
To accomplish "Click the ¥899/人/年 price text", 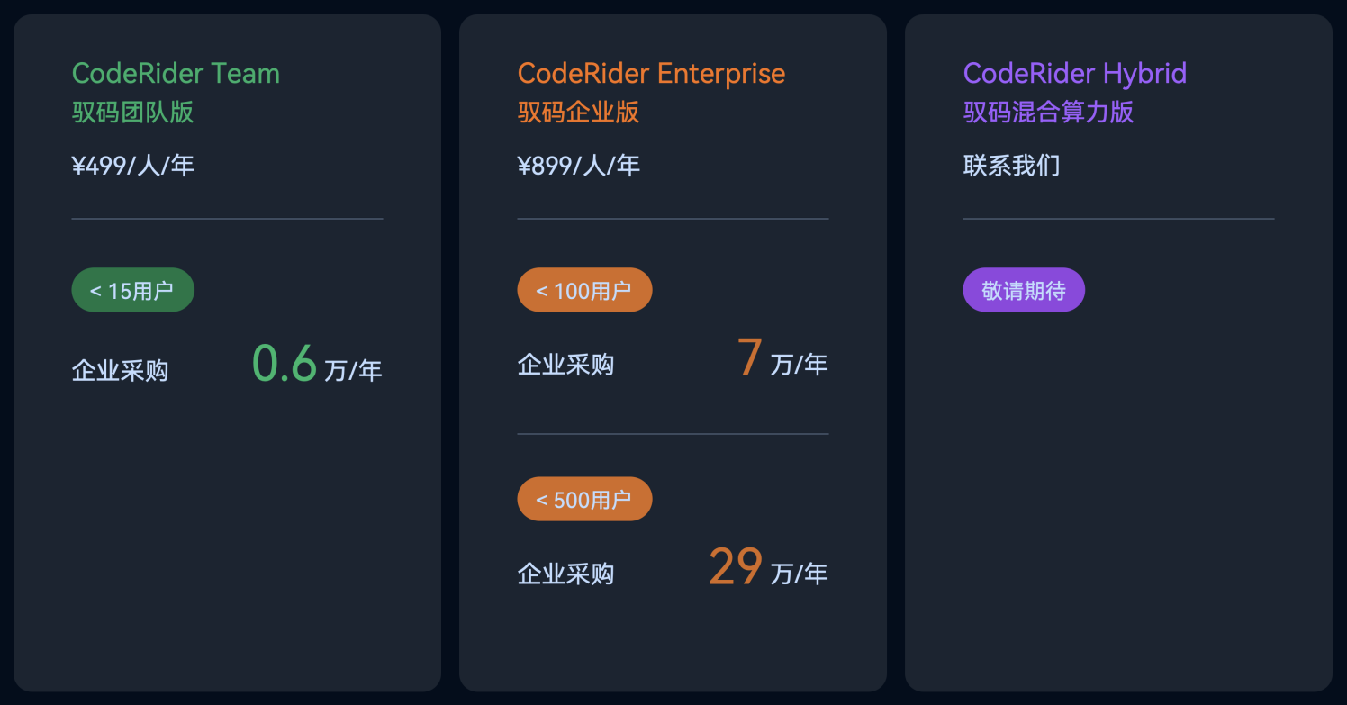I will pos(578,166).
